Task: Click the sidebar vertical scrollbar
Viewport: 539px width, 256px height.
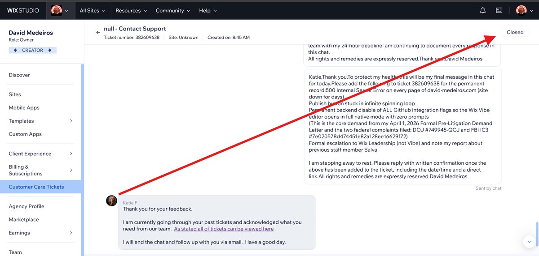Action: point(82,160)
